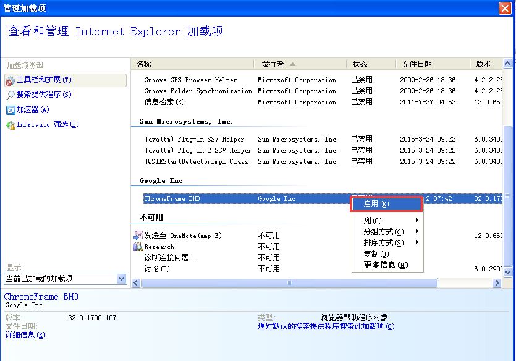Open the 排序方式(S) submenu
This screenshot has height=361, width=516.
click(387, 243)
